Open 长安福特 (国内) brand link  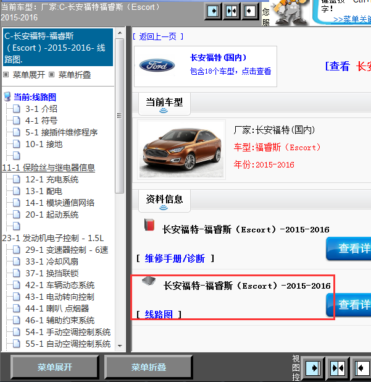(x=219, y=57)
